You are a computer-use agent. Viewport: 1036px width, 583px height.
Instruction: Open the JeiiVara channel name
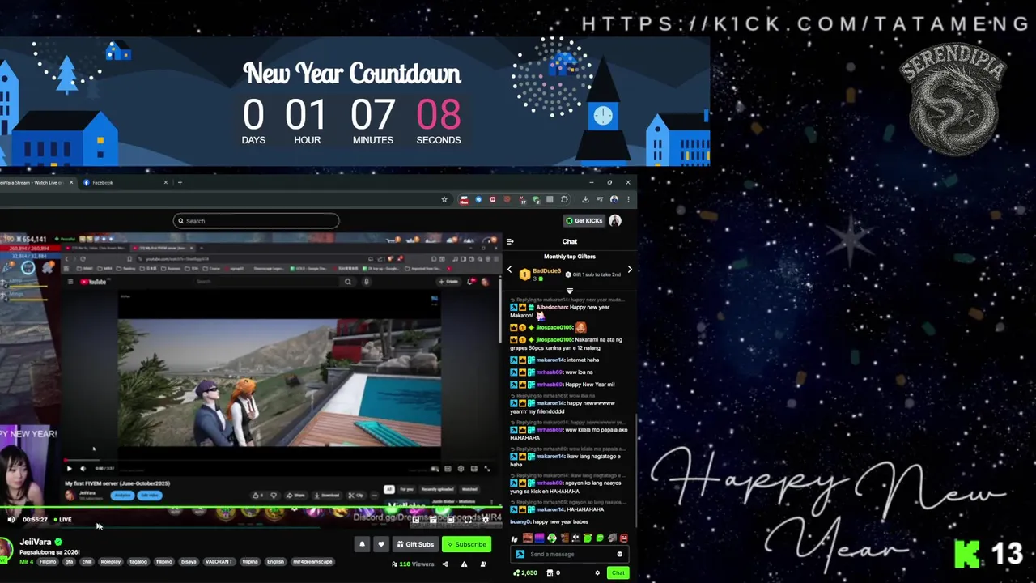(x=36, y=543)
